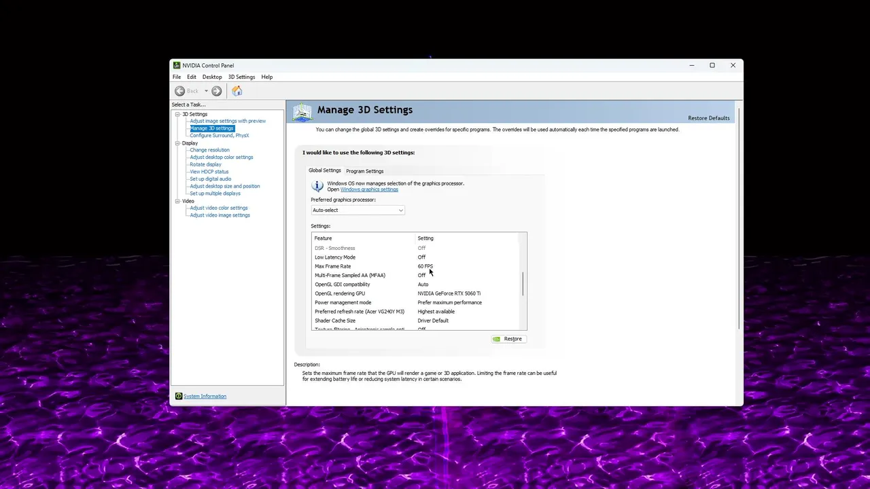Select OpenGL GDI compatibility row

point(416,285)
